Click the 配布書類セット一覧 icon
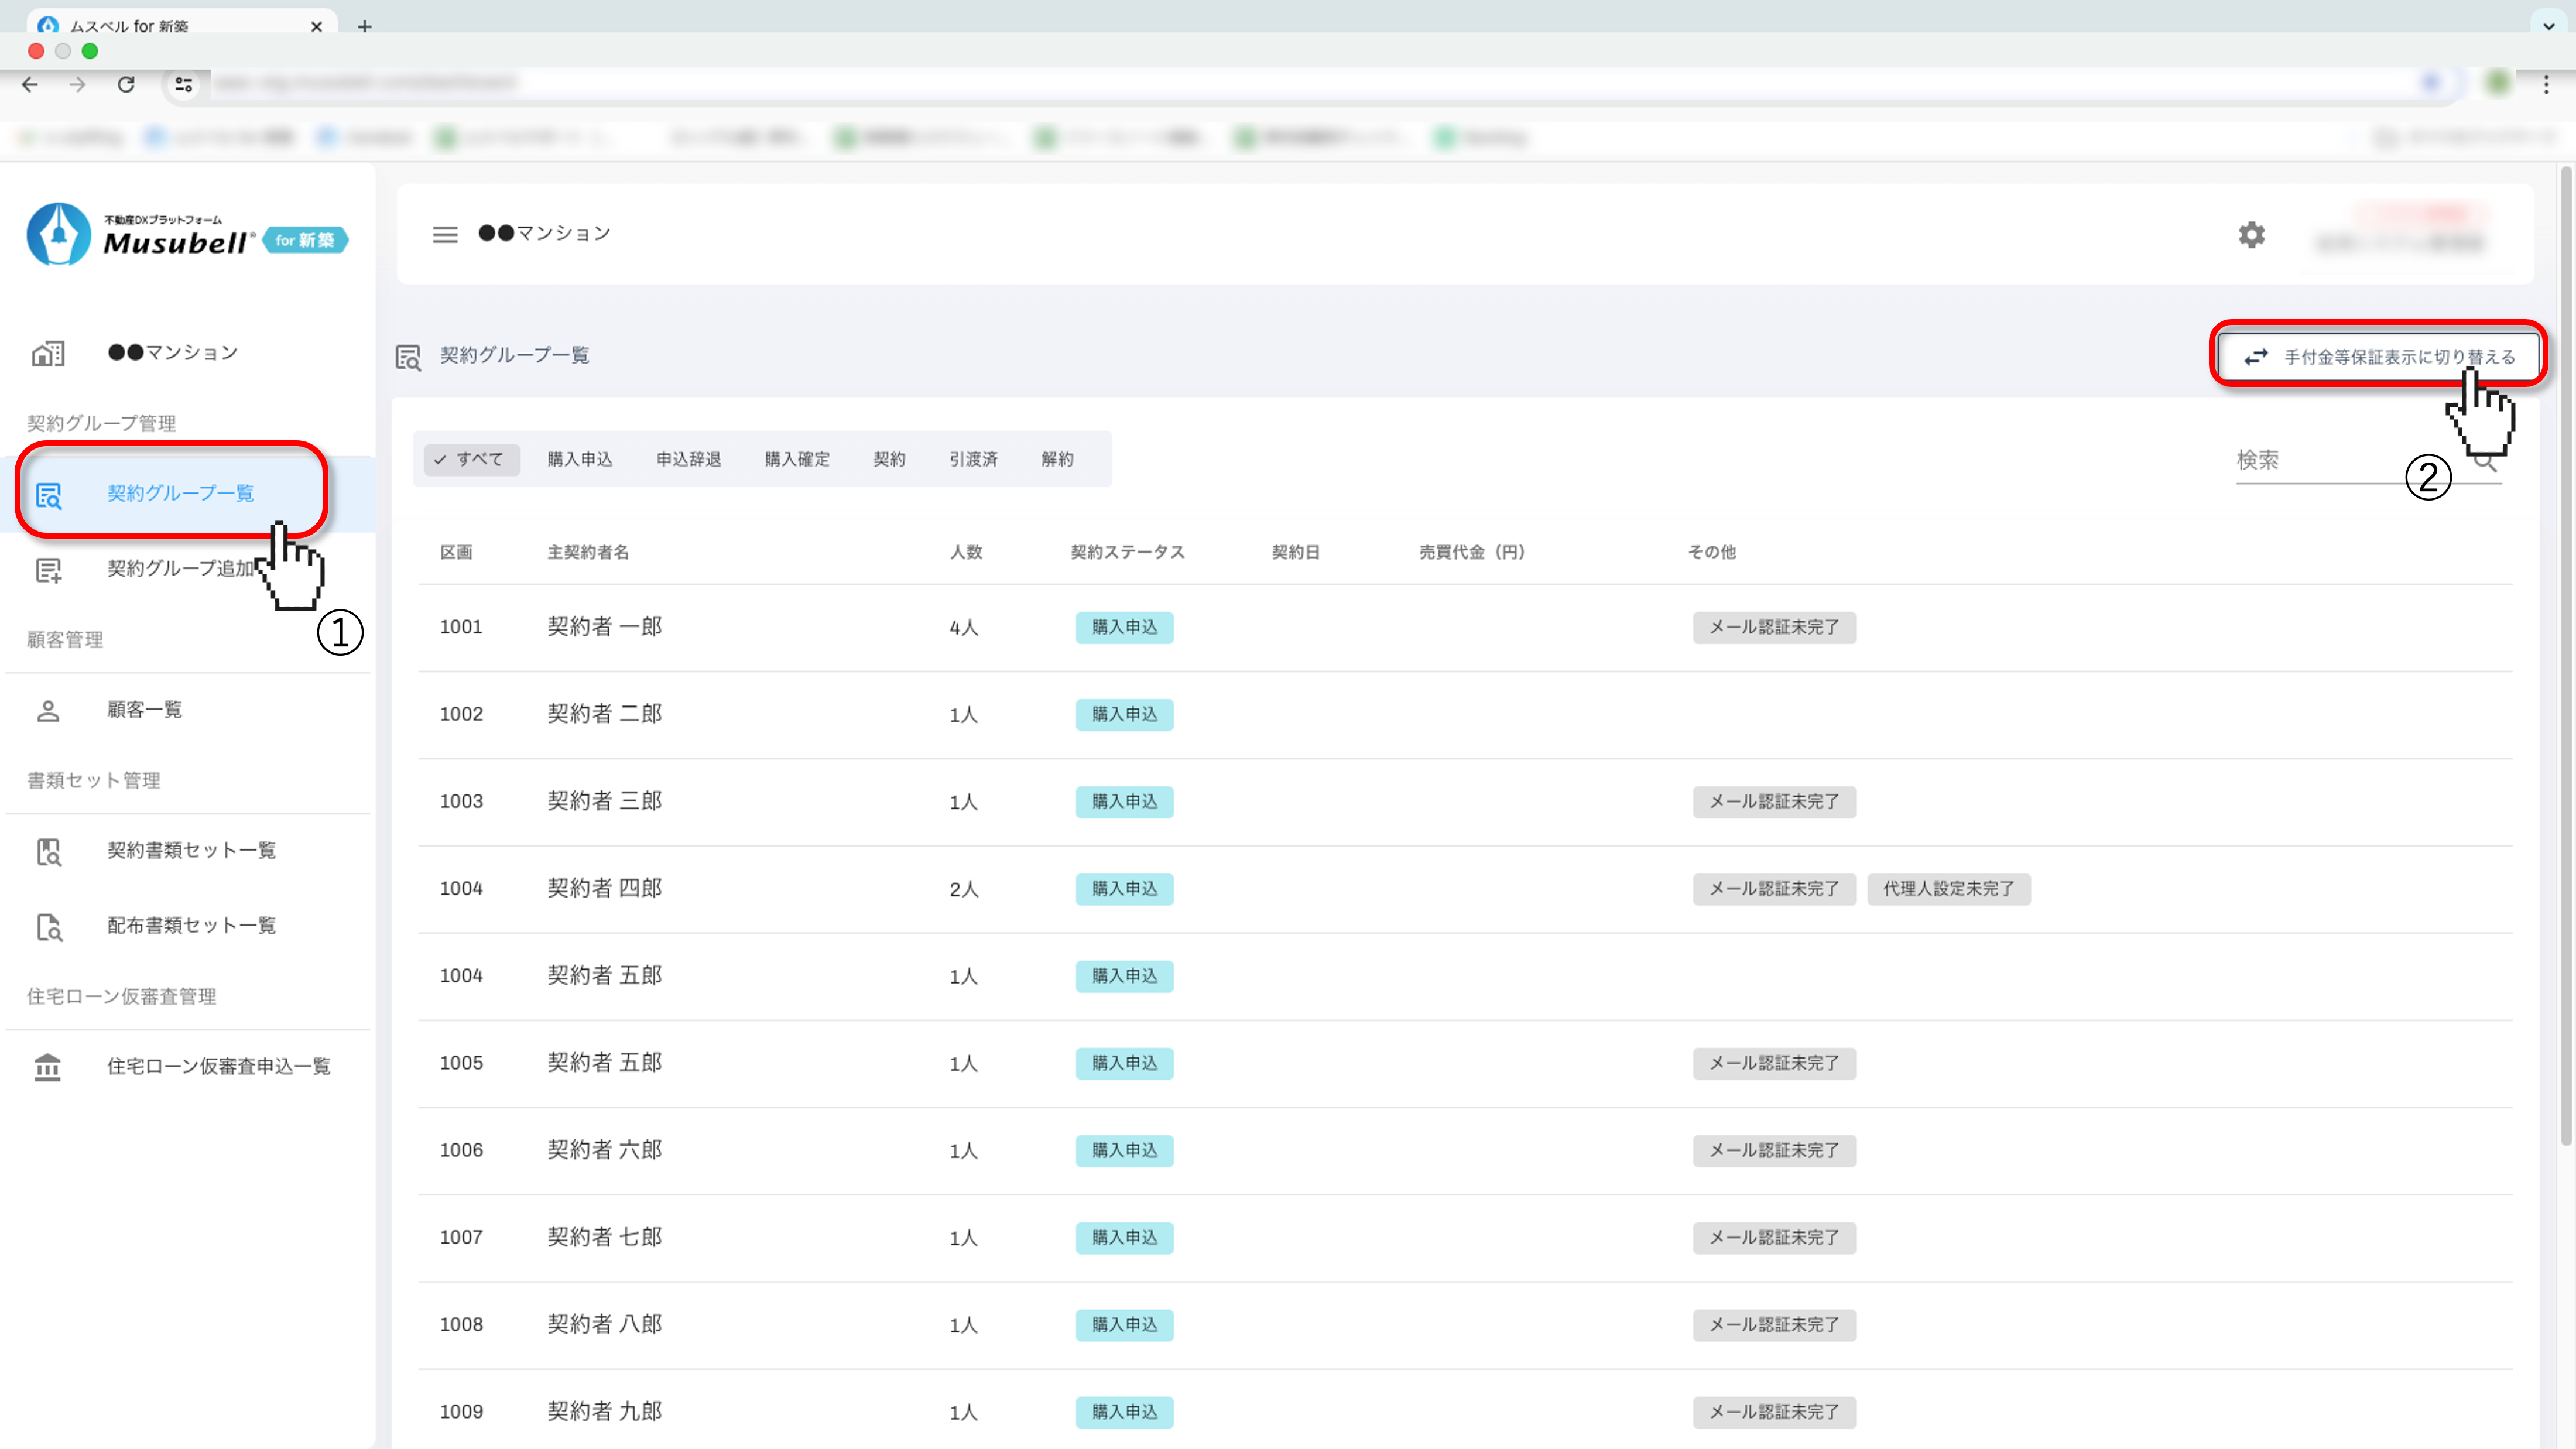Image resolution: width=2576 pixels, height=1449 pixels. coord(48,927)
